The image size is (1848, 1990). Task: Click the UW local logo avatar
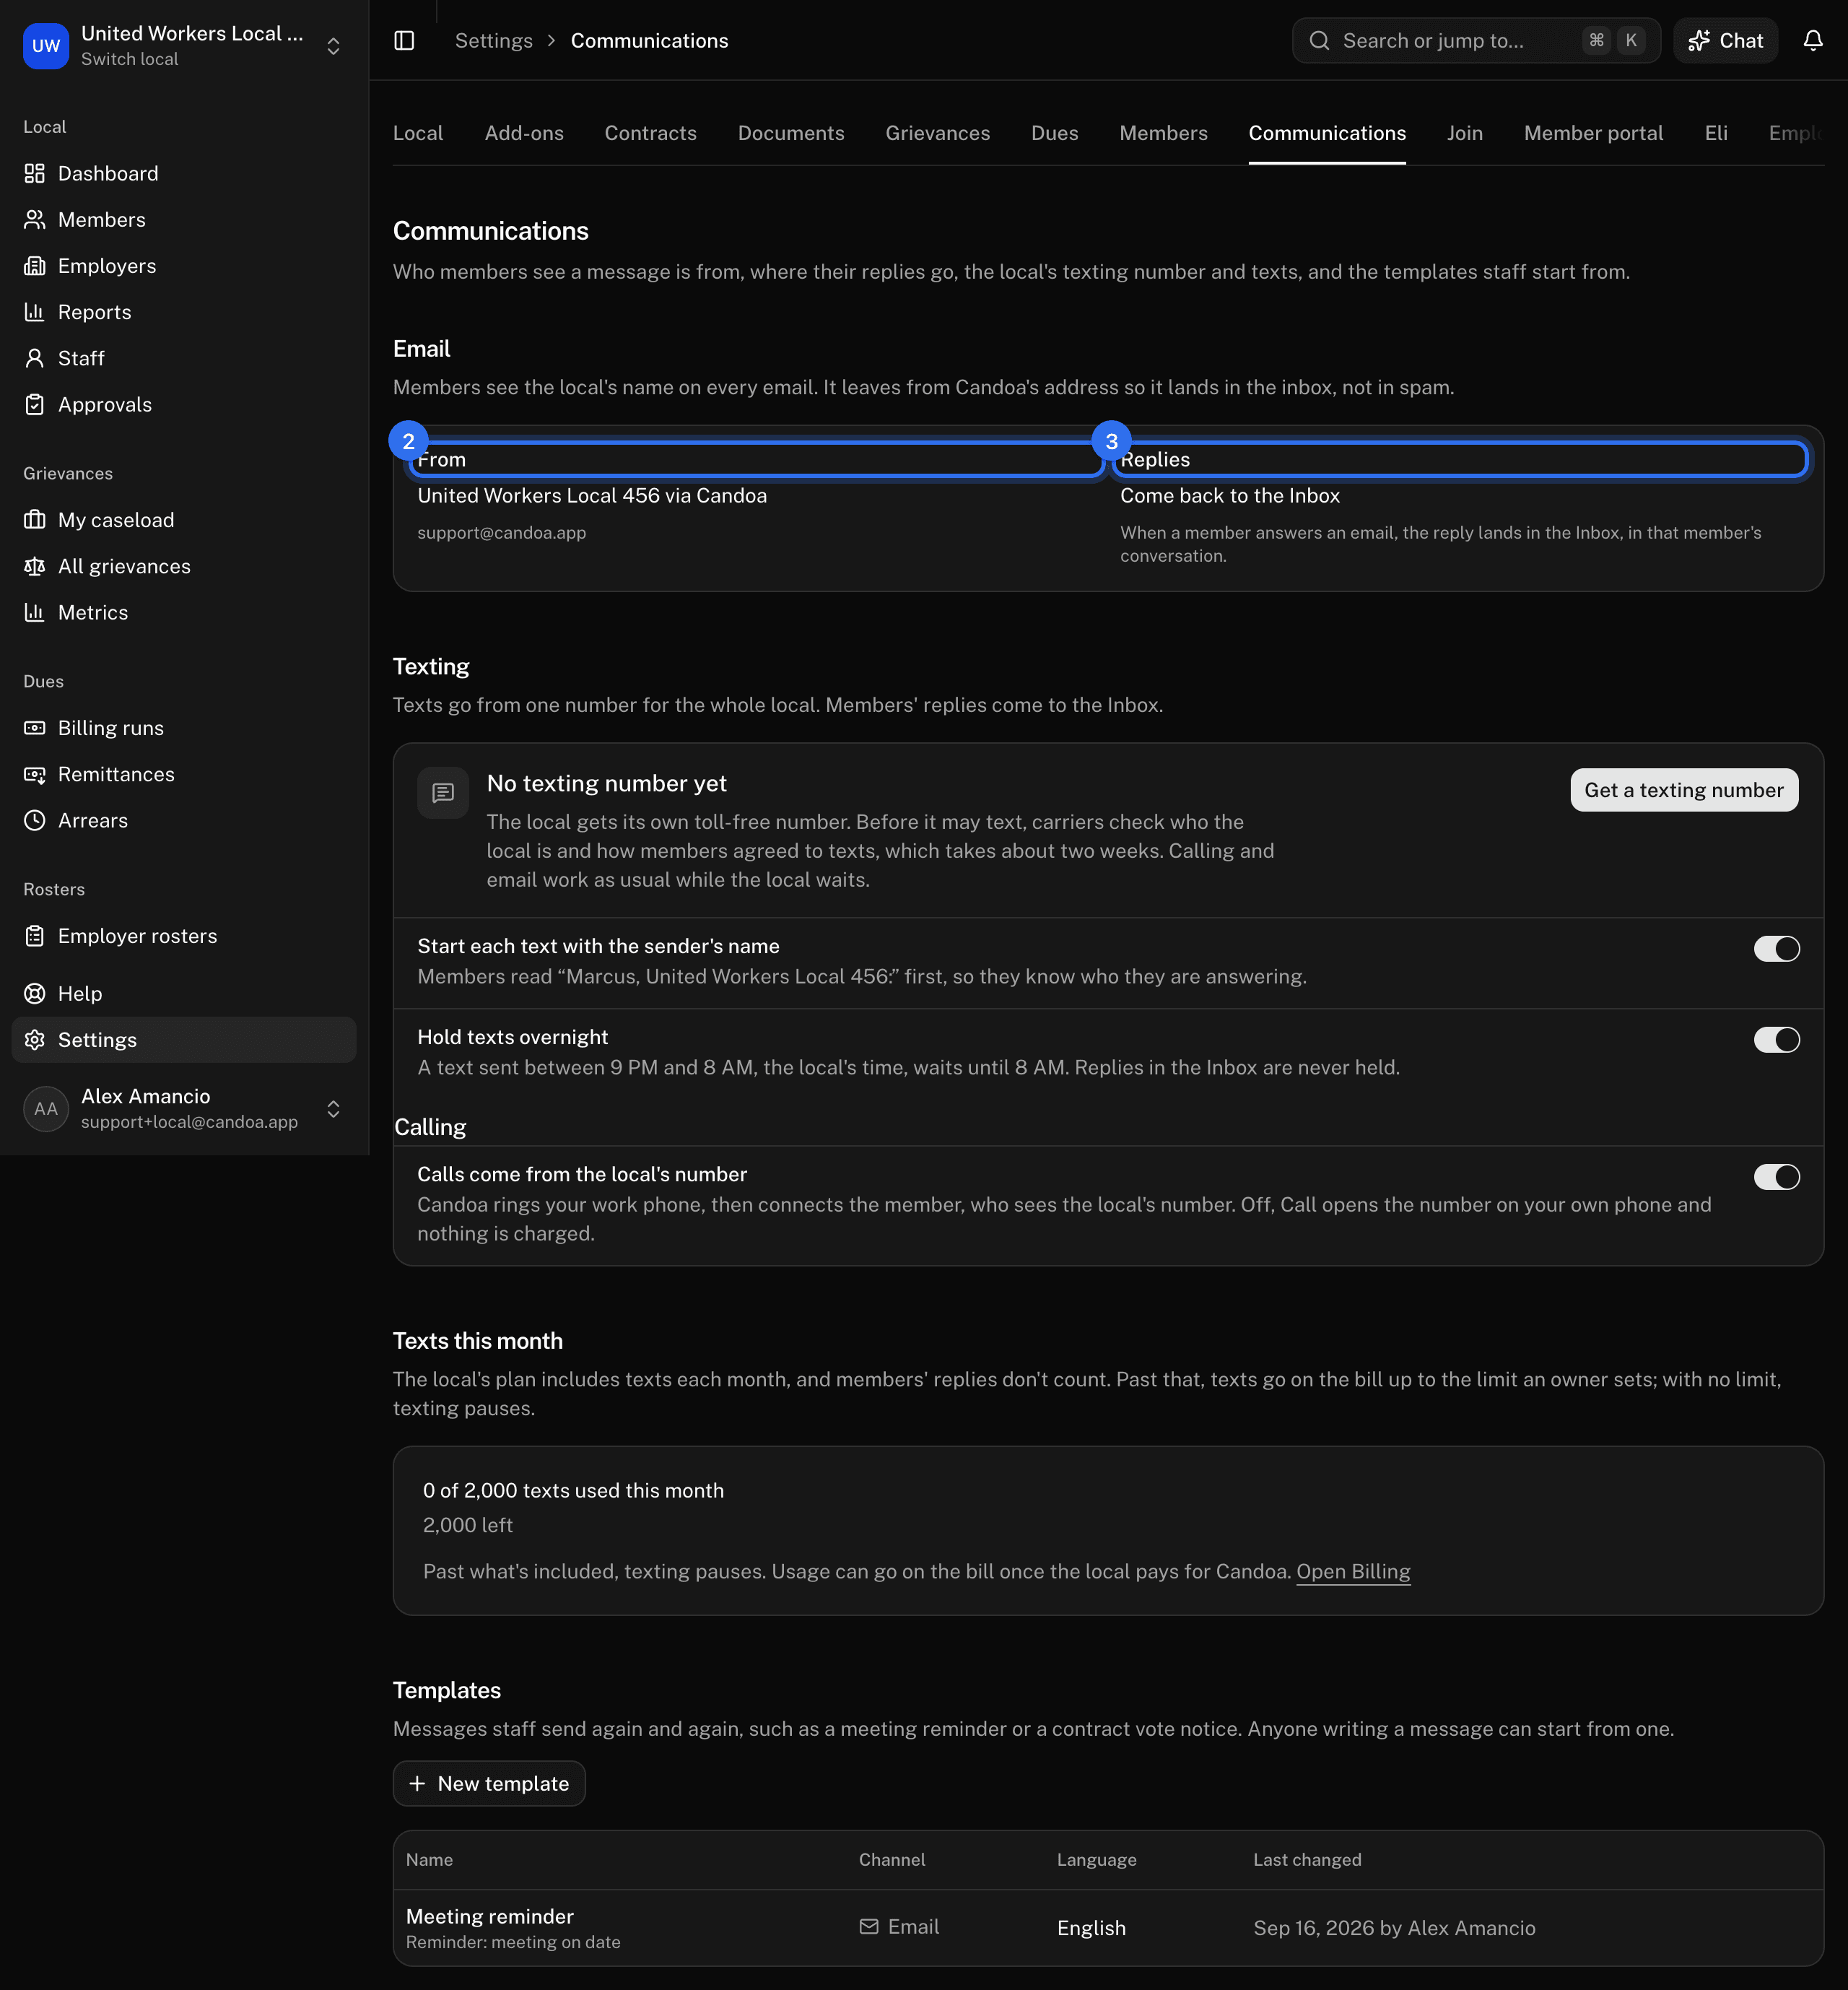46,46
